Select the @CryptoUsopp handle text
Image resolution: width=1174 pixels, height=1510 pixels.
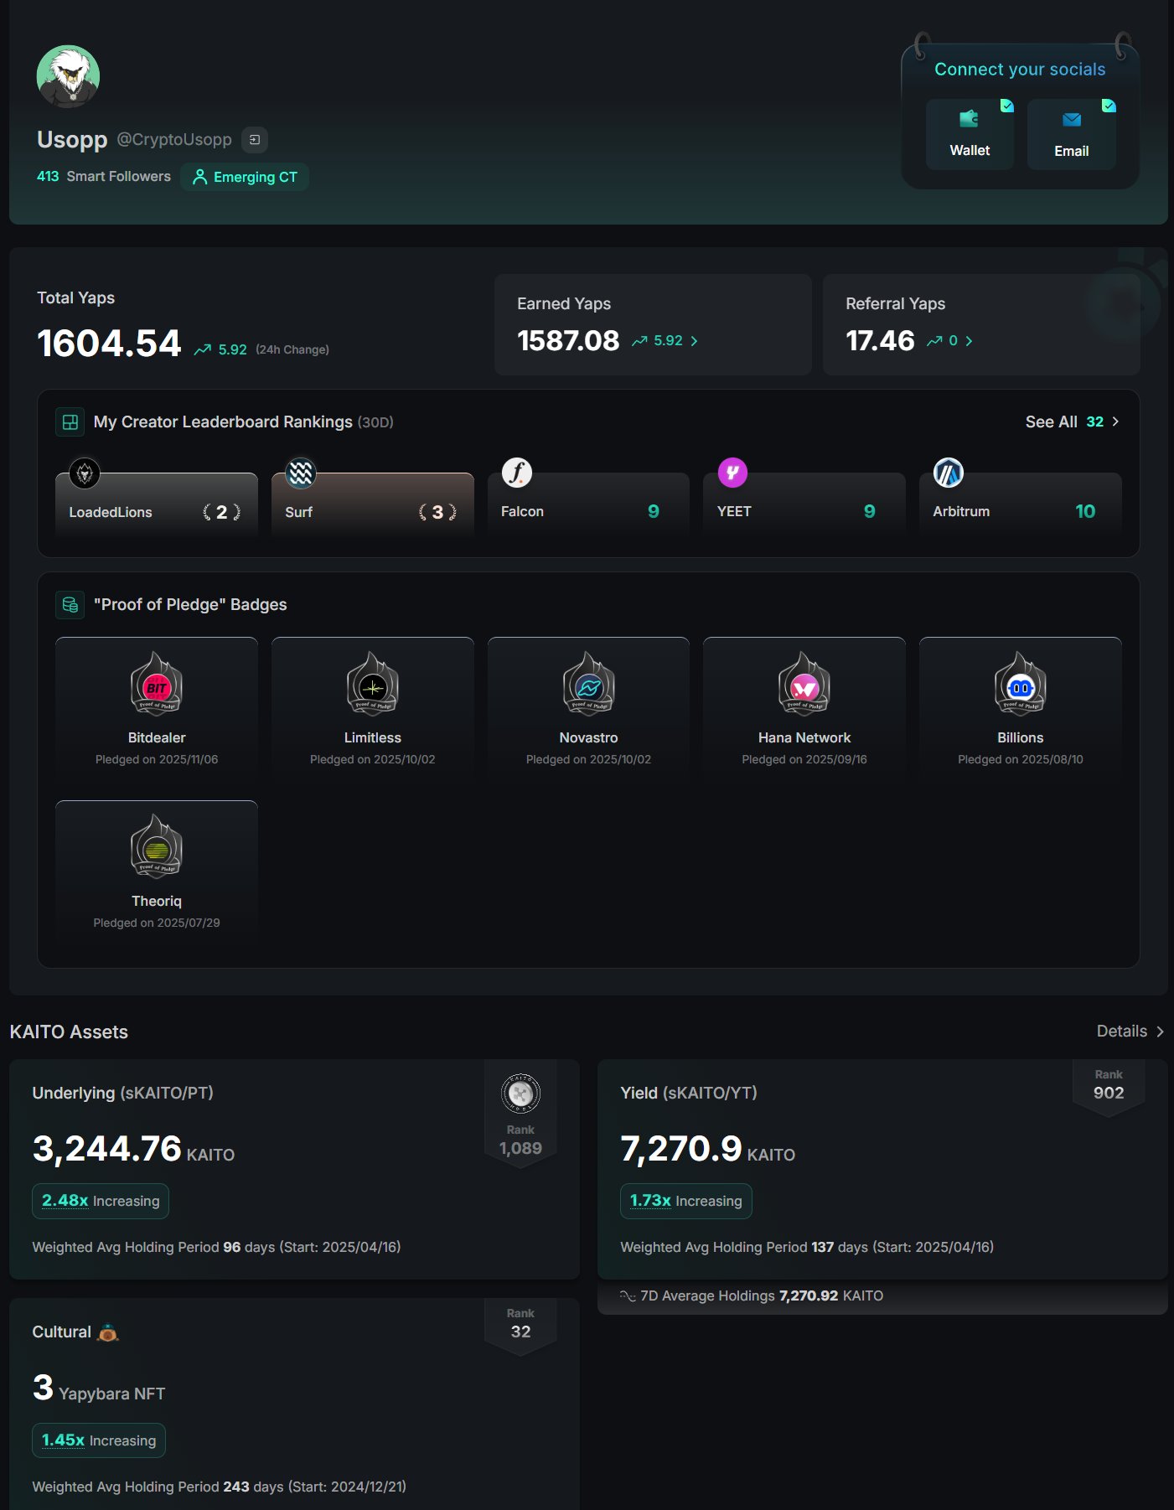(x=174, y=139)
